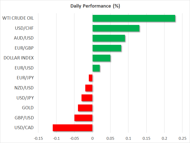
Task: Click the 0.25 axis tick label
Action: pos(182,138)
